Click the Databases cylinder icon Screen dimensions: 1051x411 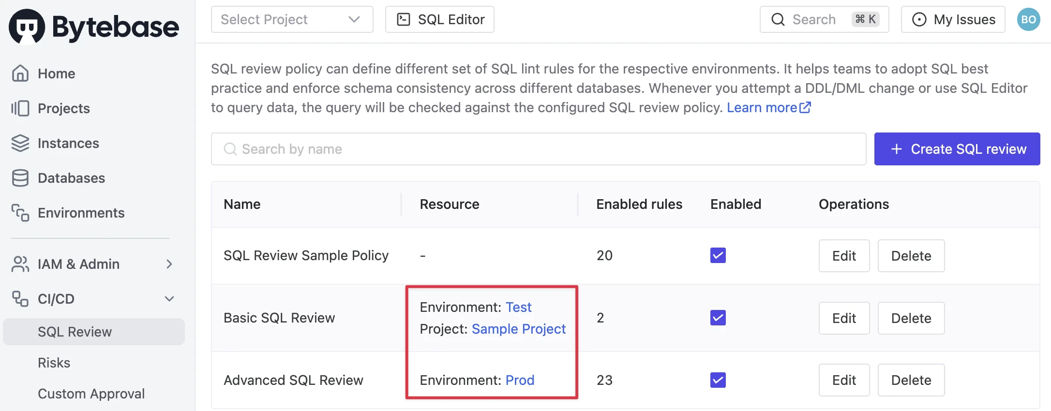[20, 178]
